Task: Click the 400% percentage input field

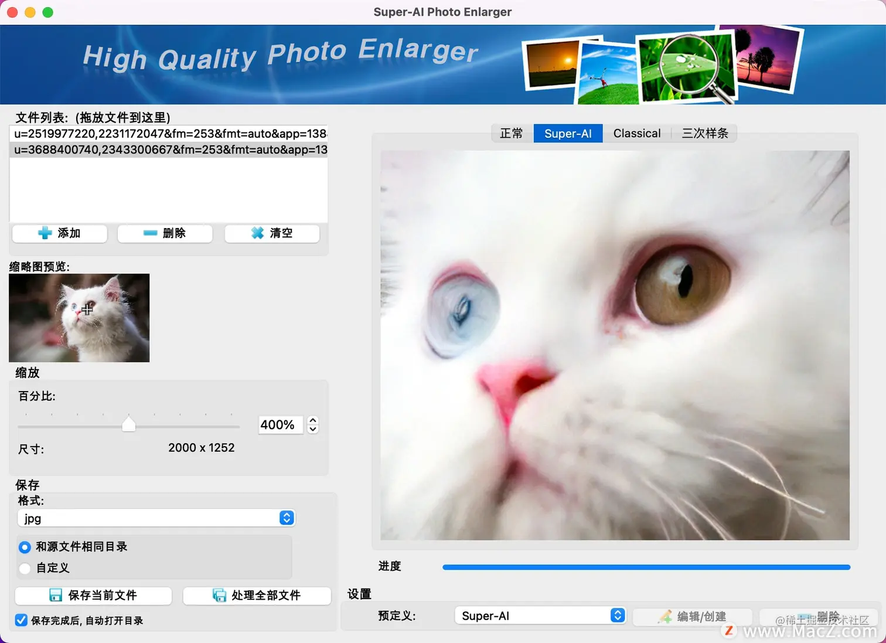Action: (x=280, y=424)
